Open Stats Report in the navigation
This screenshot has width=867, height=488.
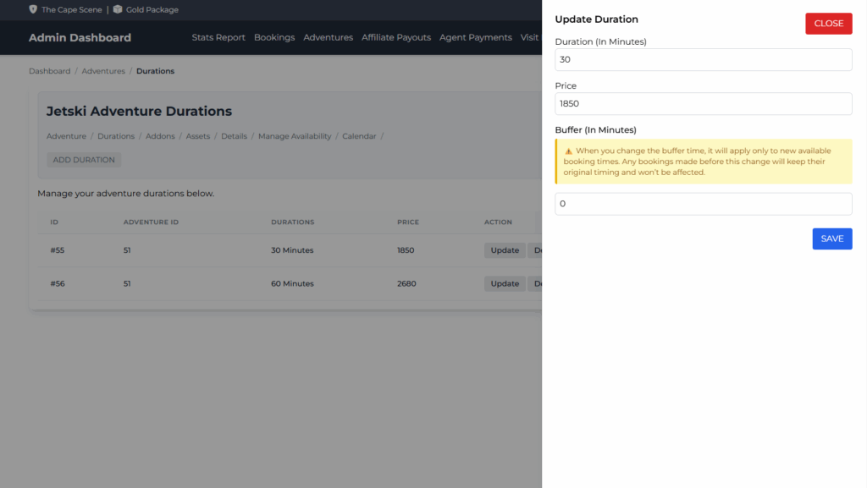(x=218, y=37)
